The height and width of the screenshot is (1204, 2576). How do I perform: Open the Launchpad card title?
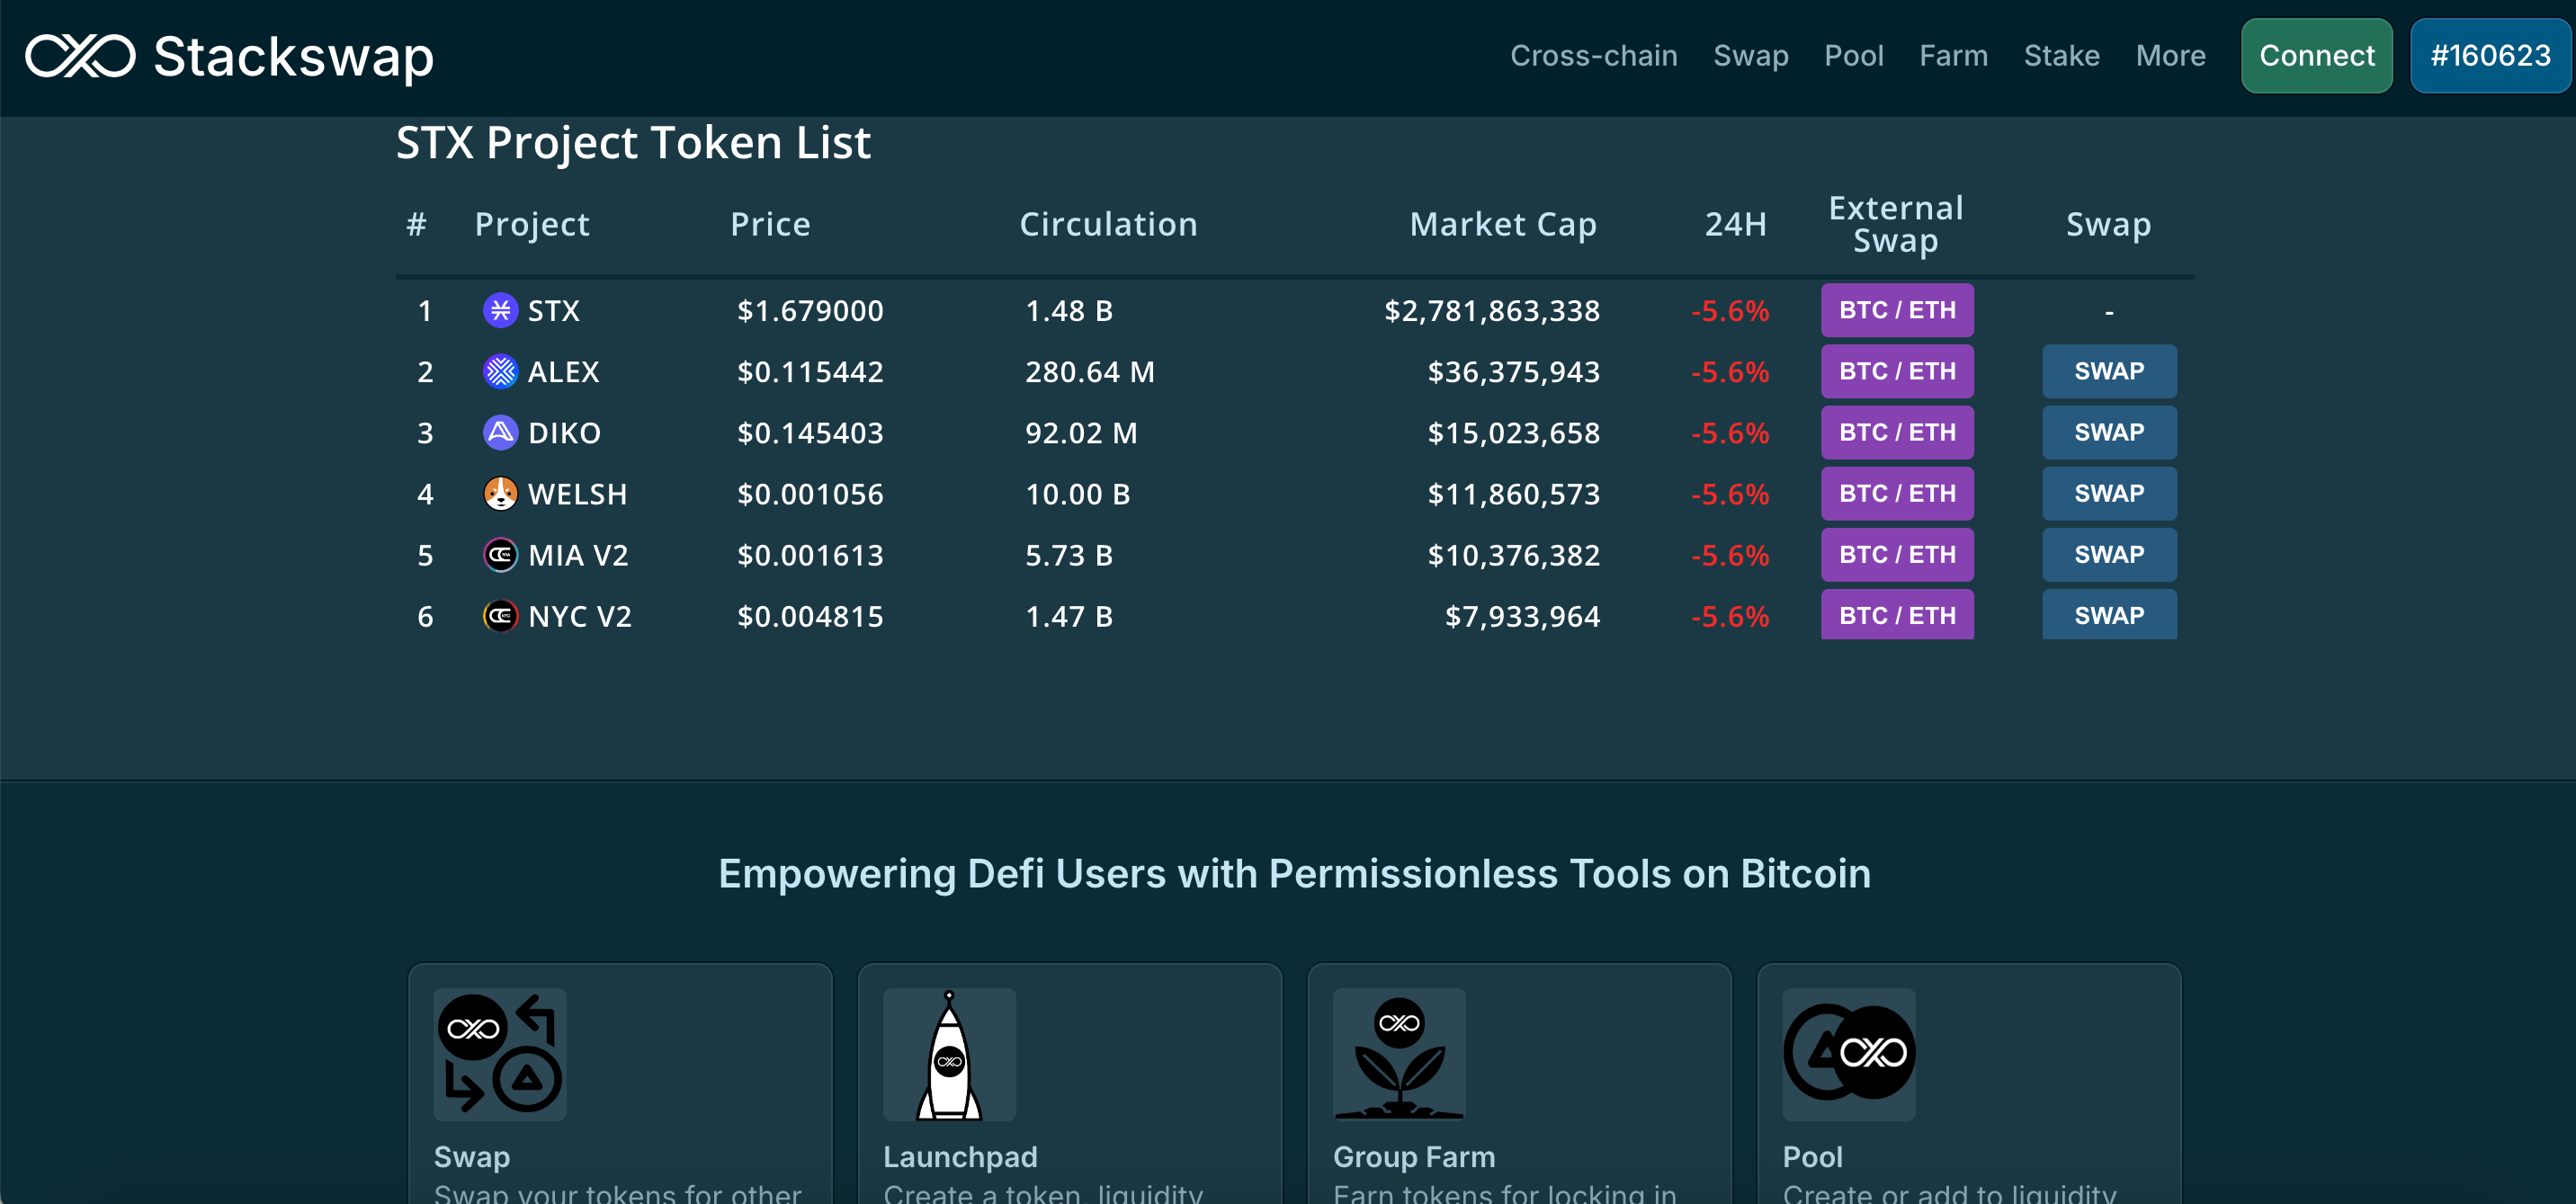tap(960, 1157)
